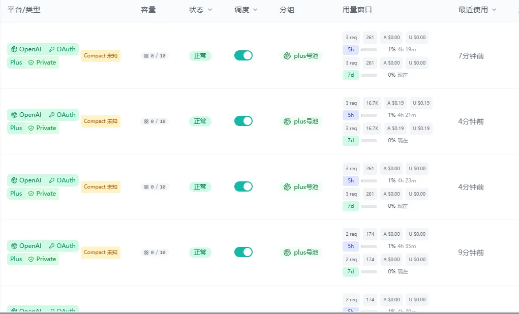Image resolution: width=519 pixels, height=314 pixels.
Task: Click the plus号池 group icon in the 9分钟前 row
Action: coord(287,253)
